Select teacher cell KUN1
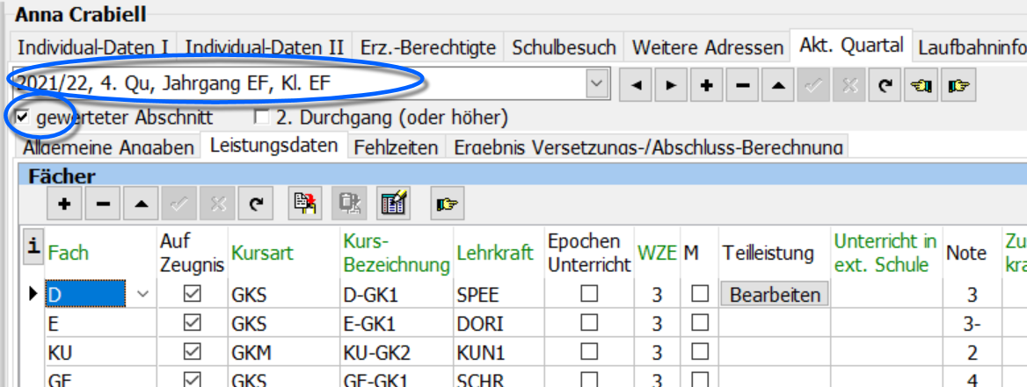Image resolution: width=1027 pixels, height=387 pixels. point(499,353)
